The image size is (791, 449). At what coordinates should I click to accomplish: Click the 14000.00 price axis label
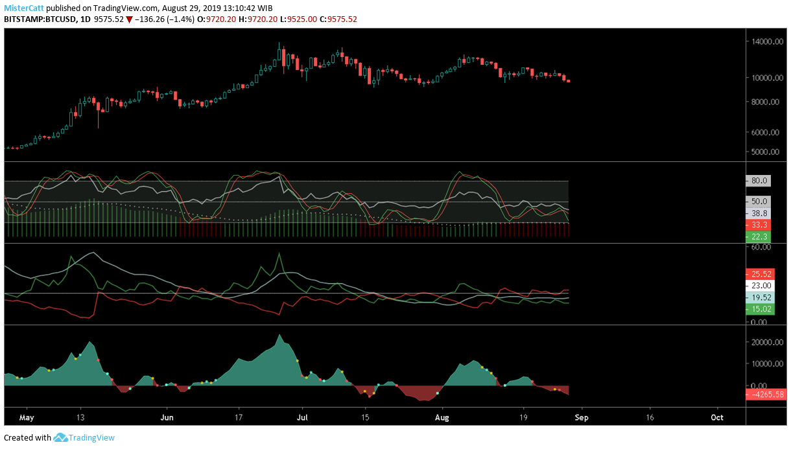point(768,41)
